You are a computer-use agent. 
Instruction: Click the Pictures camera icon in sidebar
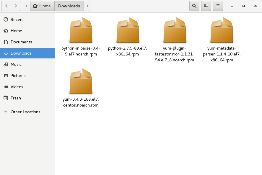coord(6,76)
